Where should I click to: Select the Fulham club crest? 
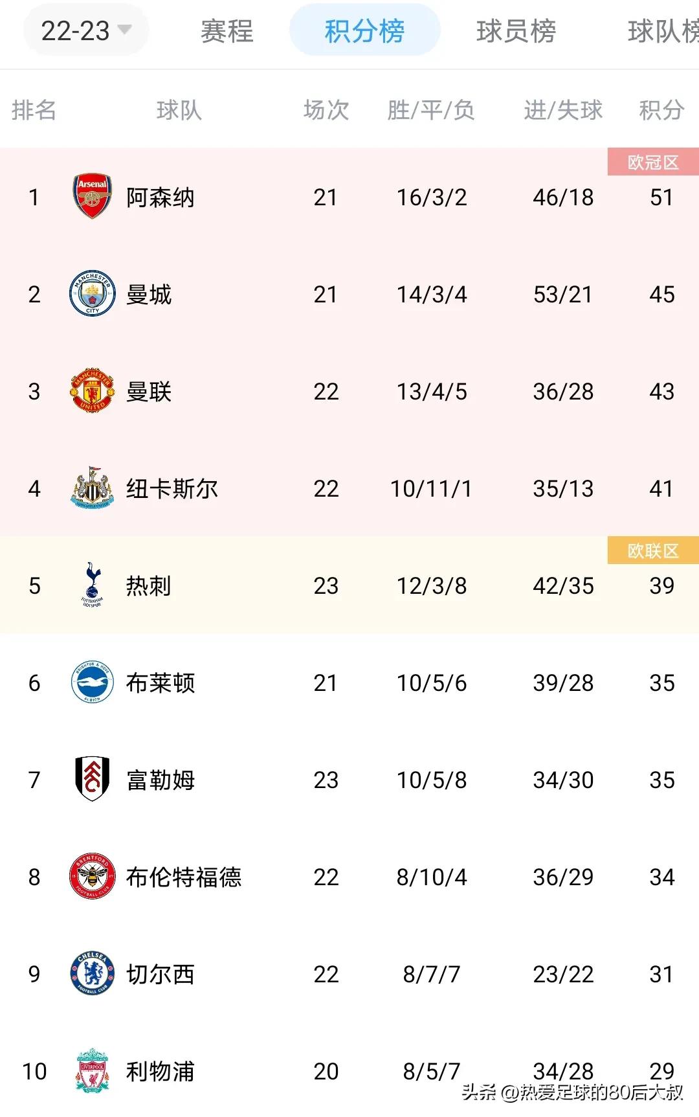(x=93, y=779)
